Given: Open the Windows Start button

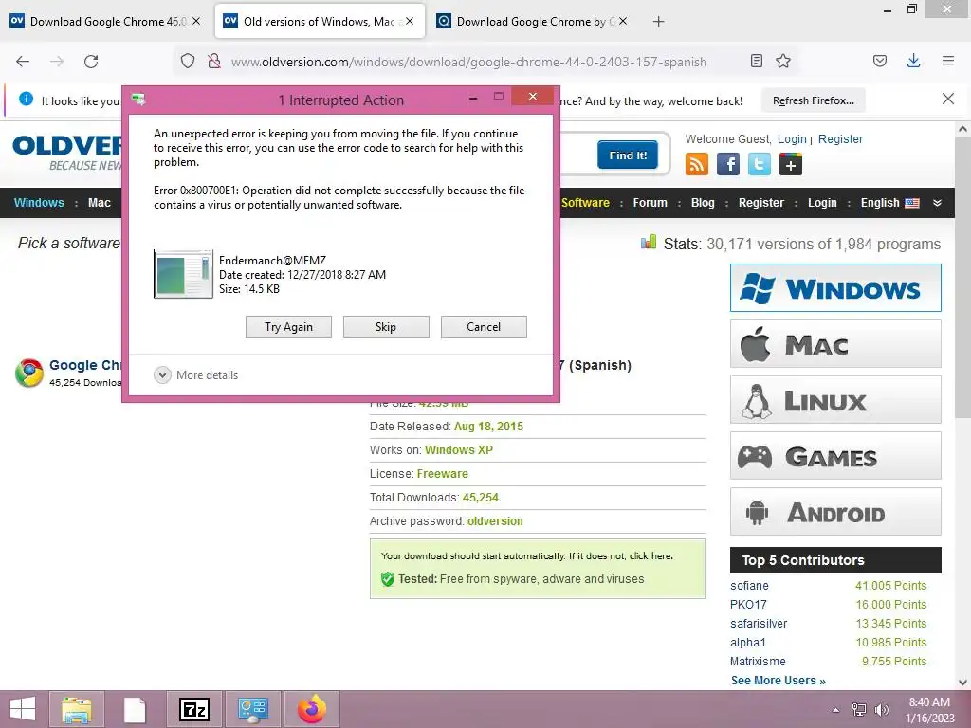Looking at the screenshot, I should pyautogui.click(x=23, y=709).
